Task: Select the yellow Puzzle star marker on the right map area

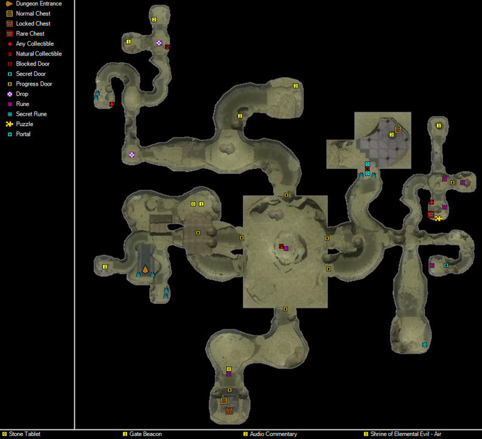Action: pos(439,218)
